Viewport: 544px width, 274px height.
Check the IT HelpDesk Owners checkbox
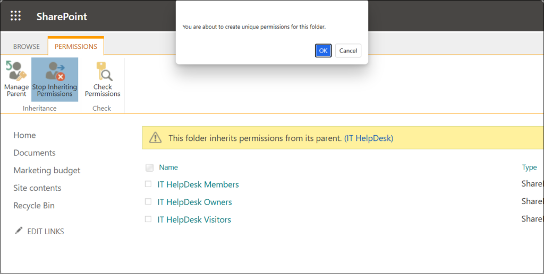148,202
